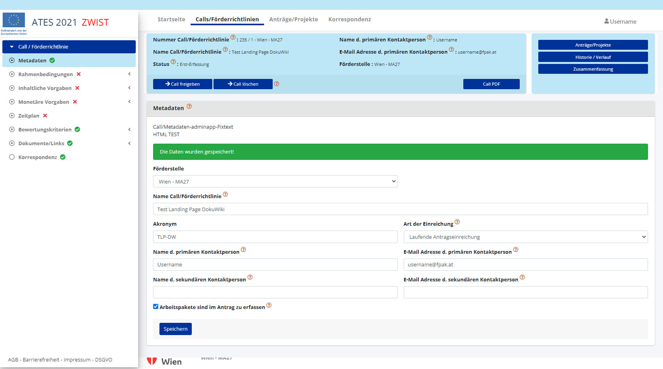The height and width of the screenshot is (369, 663).
Task: Click help icon next to Metadaten heading
Action: pos(189,107)
